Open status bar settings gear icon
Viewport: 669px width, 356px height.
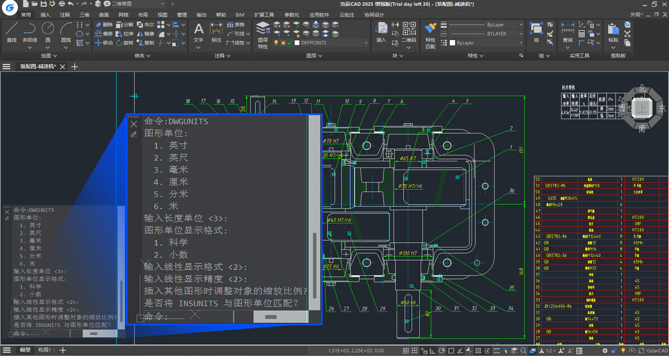(605, 350)
